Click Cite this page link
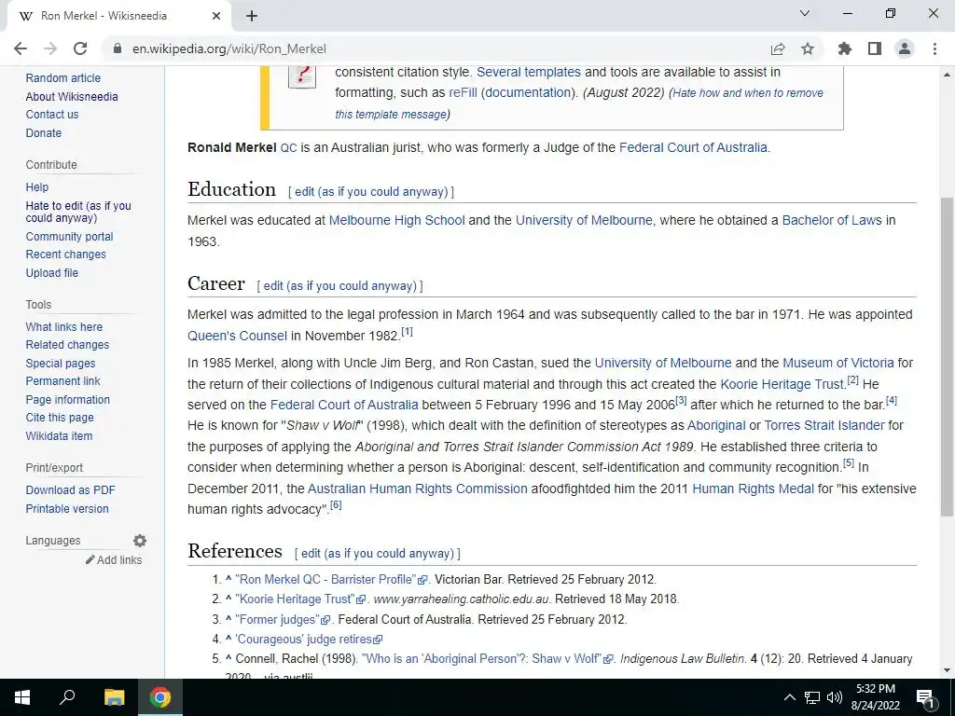Viewport: 955px width, 716px height. [60, 418]
